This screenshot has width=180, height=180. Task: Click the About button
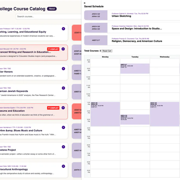pos(52,9)
